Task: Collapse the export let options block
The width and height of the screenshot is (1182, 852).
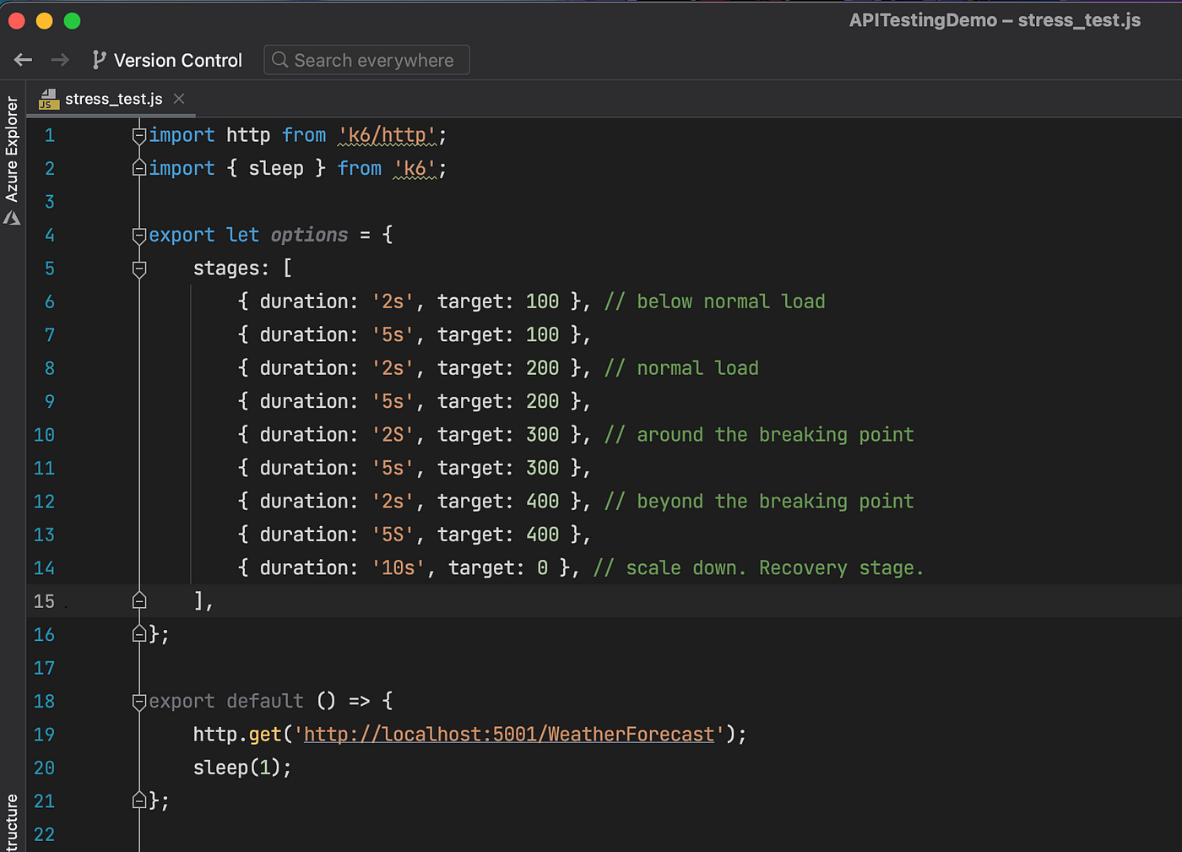Action: 139,235
